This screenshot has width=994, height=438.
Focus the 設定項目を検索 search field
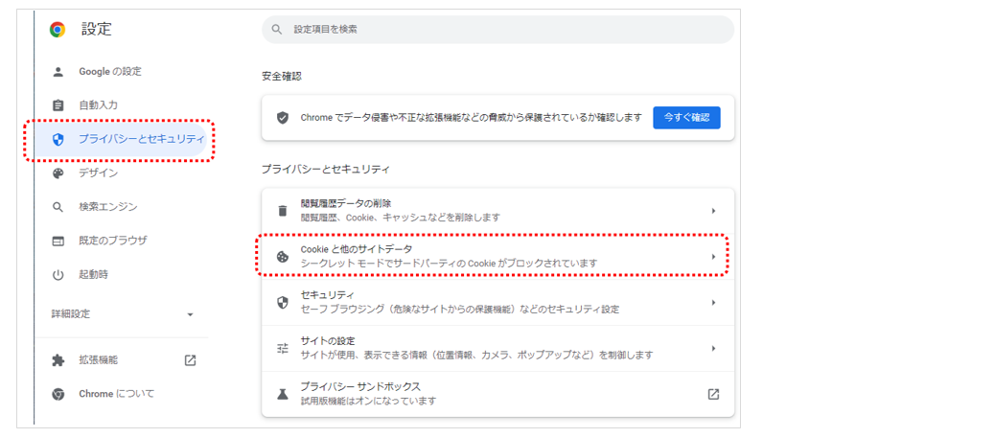tap(498, 30)
